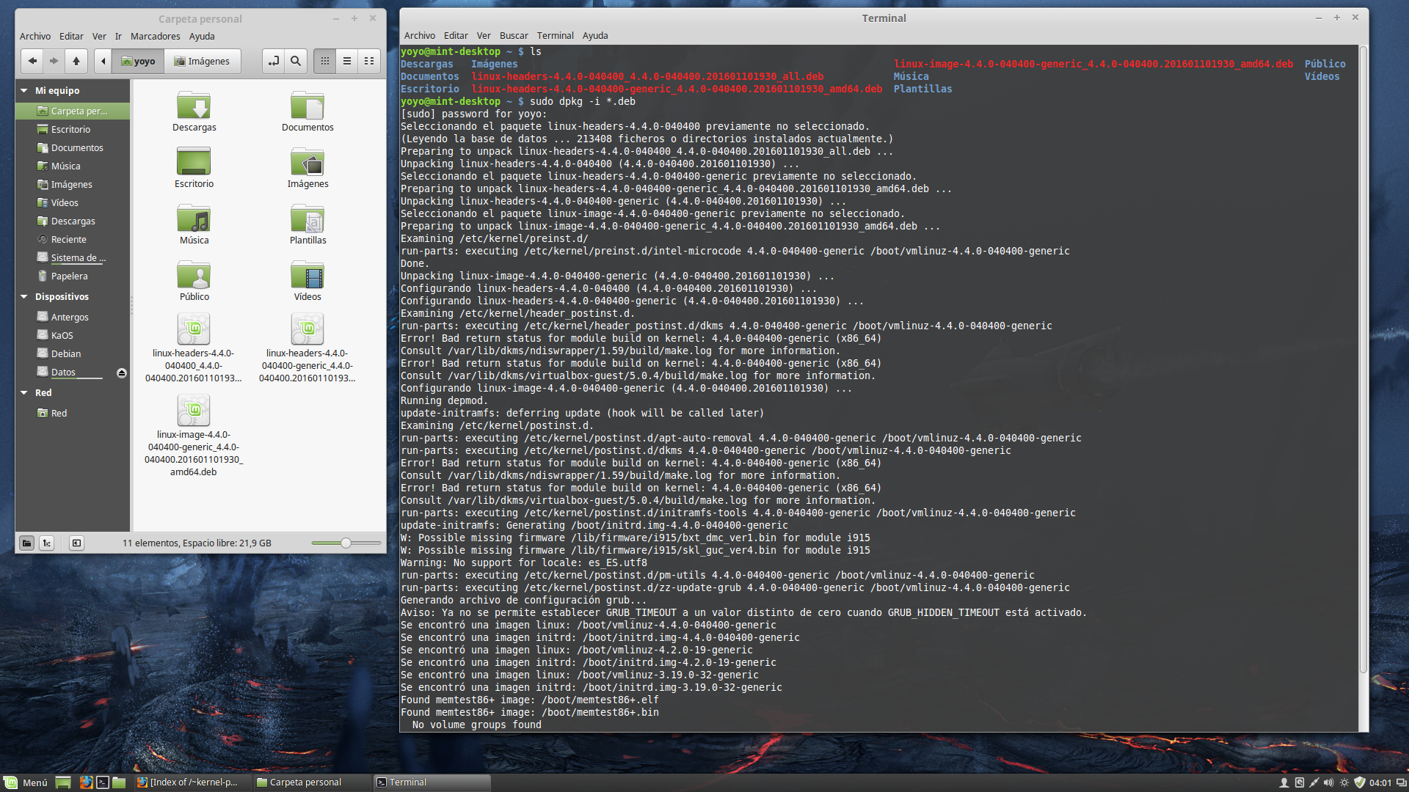Image resolution: width=1409 pixels, height=792 pixels.
Task: Open Ayuda menu in Terminal window
Action: [x=595, y=35]
